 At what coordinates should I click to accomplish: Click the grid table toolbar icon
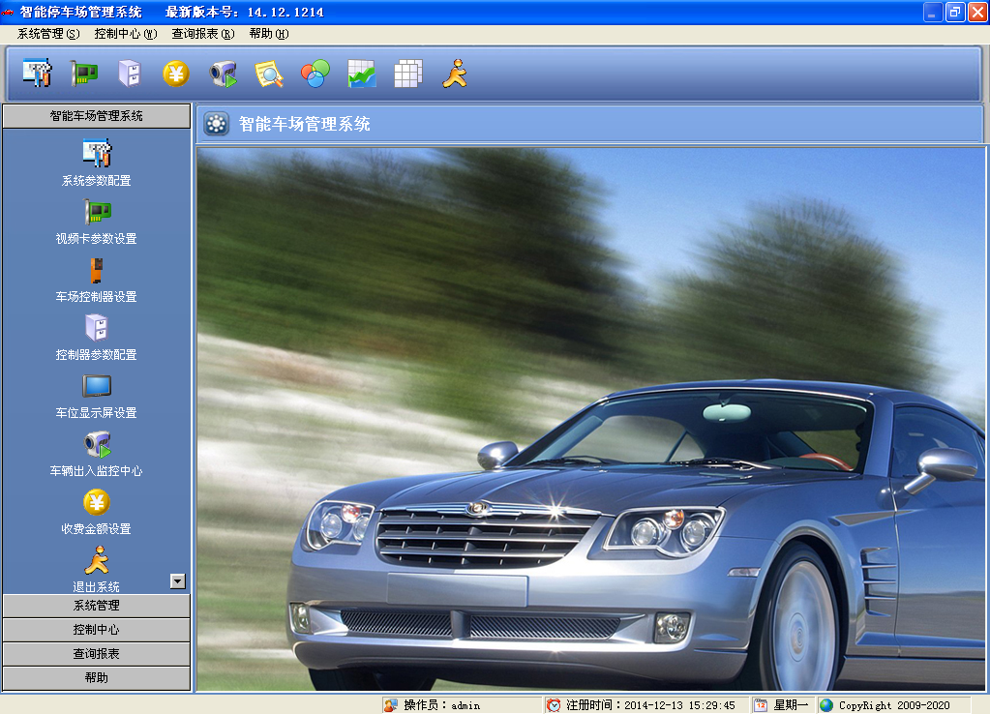point(407,72)
